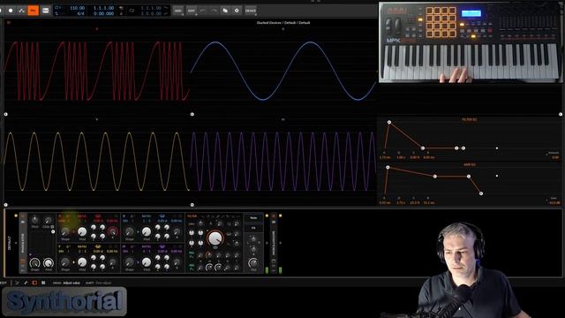The image size is (565, 318).
Task: Open the ADD dropdown button
Action: (178, 11)
